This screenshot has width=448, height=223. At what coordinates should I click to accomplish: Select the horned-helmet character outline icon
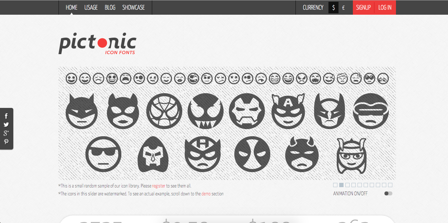pos(351,155)
